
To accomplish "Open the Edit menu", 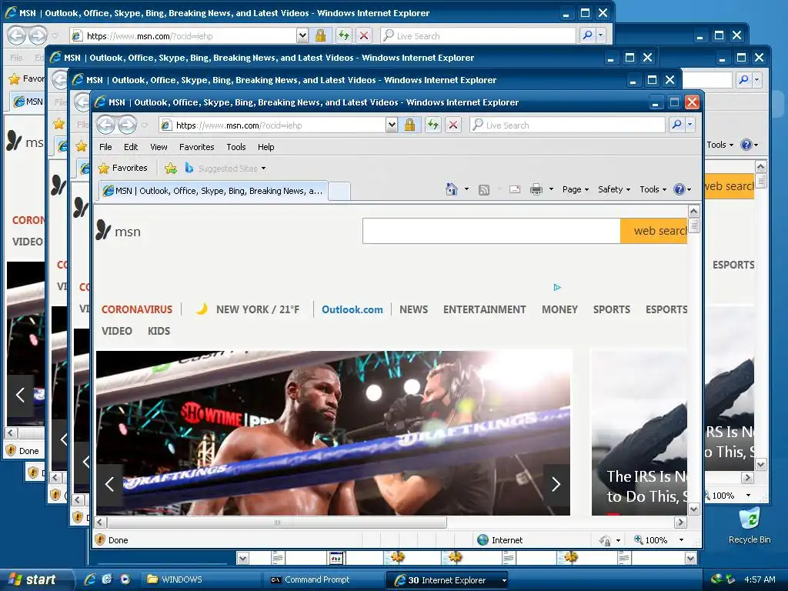I will point(131,147).
